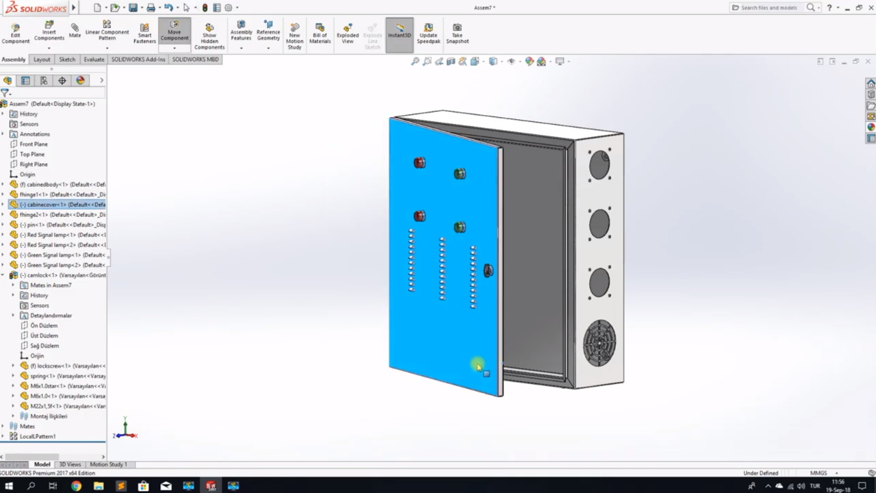This screenshot has height=493, width=876.
Task: Start a New Motion Study
Action: pos(294,36)
